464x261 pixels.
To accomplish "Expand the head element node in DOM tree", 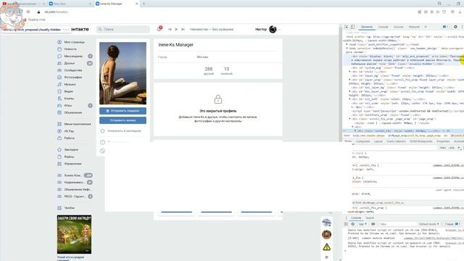I will click(347, 44).
